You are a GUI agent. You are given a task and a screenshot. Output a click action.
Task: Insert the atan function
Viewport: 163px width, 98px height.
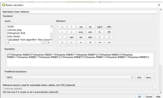[x=90, y=37]
